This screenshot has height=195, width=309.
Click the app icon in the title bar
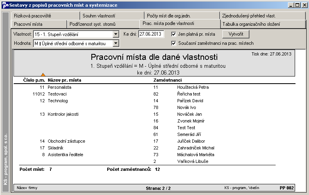coord(5,5)
